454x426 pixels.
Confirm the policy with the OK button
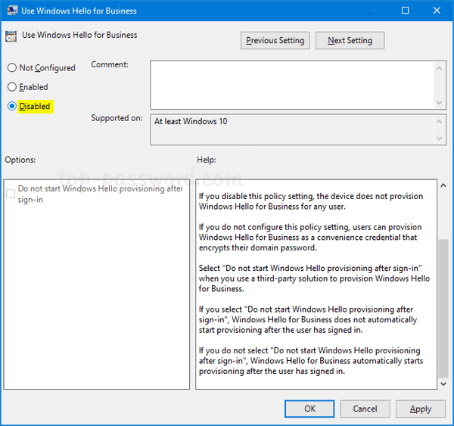(309, 409)
